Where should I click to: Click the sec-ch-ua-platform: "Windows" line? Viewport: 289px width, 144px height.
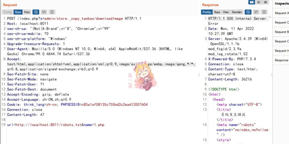(37, 39)
